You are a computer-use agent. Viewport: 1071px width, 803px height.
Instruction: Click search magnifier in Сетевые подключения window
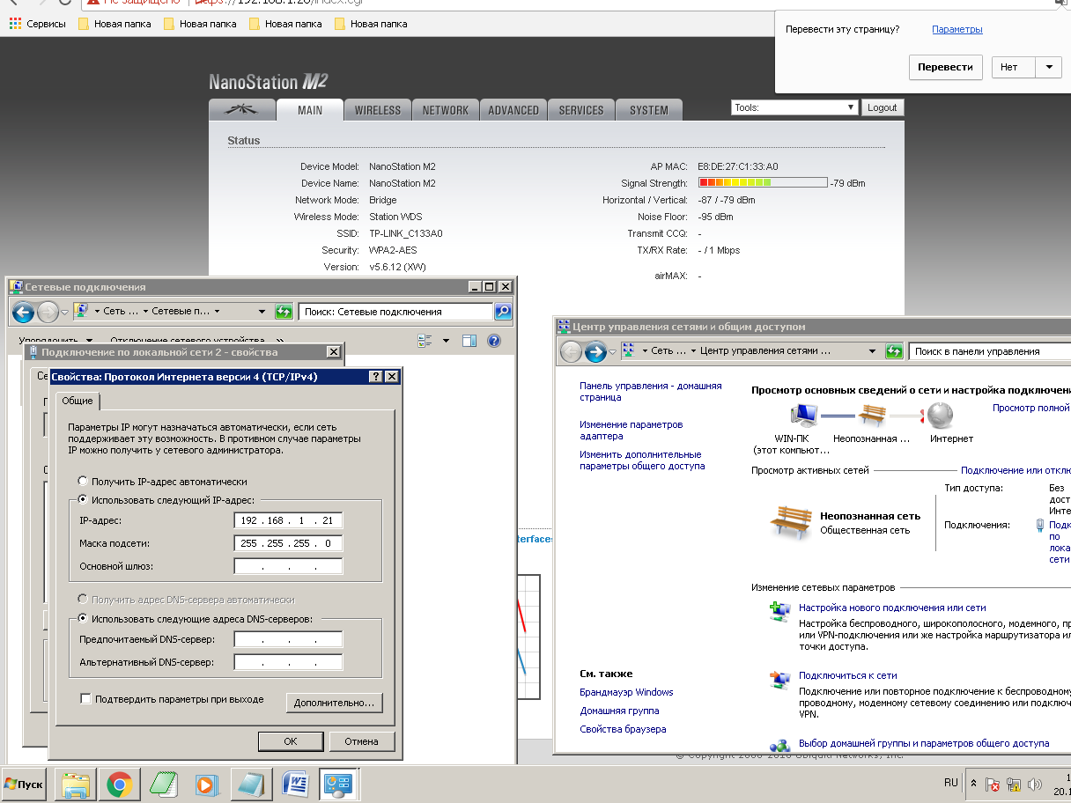click(502, 311)
